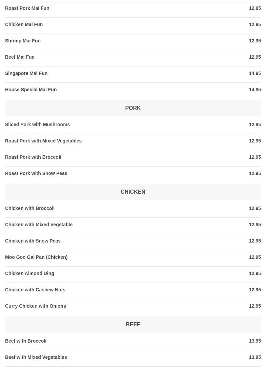Pick the Chicken Almond Ding dish
This screenshot has width=266, height=367.
click(29, 273)
